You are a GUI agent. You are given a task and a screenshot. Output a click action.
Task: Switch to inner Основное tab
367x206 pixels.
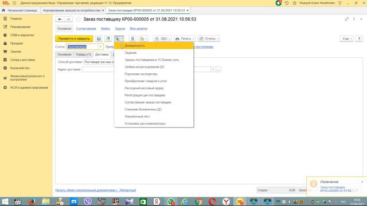(x=64, y=54)
